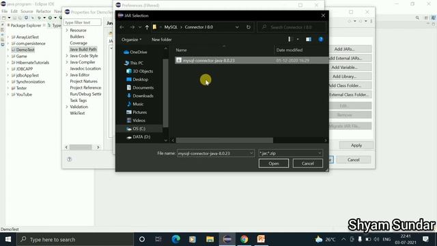Sort by Date modified column header
The image size is (437, 246).
[290, 50]
